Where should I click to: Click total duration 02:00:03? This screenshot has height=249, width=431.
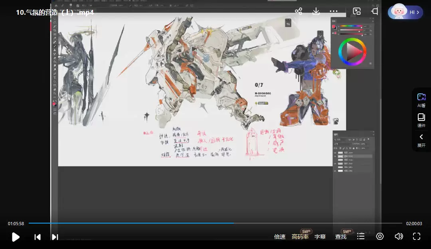[414, 224]
